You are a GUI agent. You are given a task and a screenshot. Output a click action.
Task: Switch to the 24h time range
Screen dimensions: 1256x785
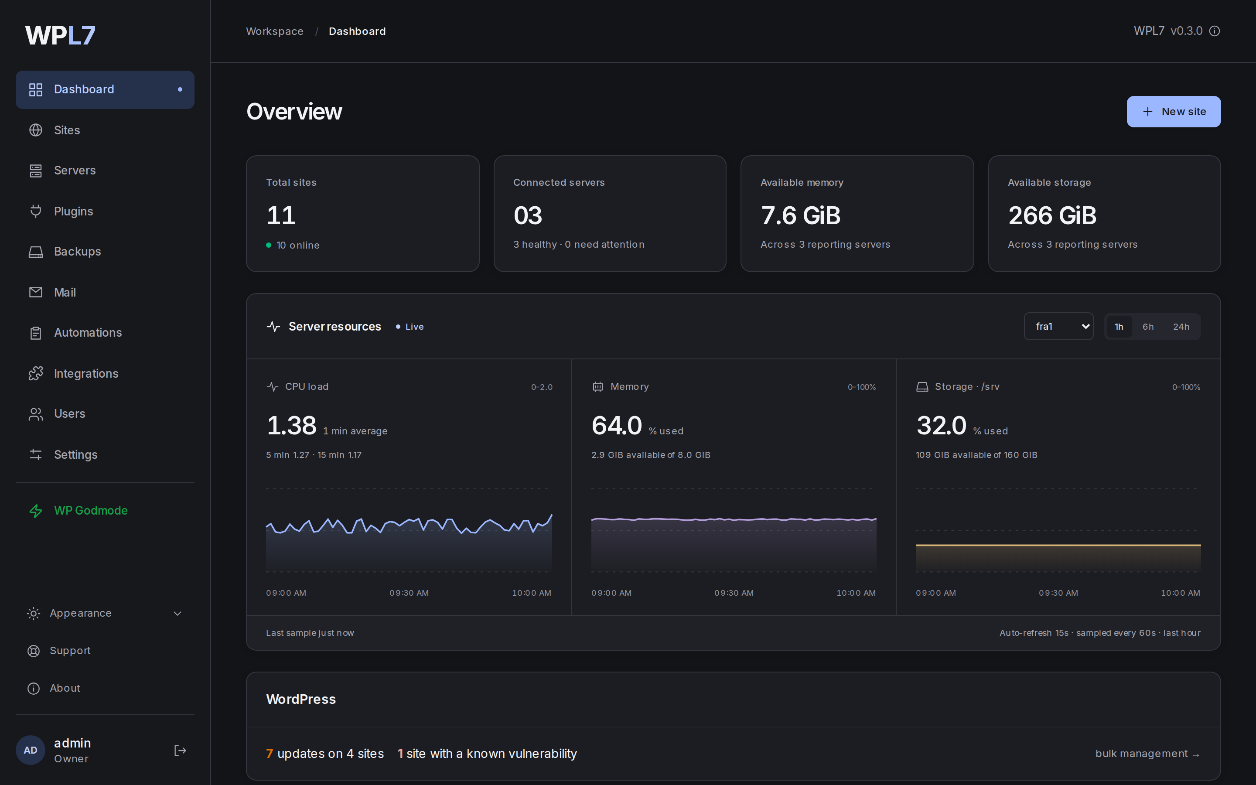(1181, 327)
